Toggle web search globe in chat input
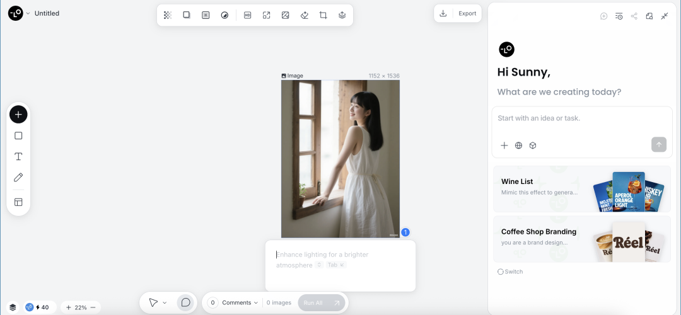The width and height of the screenshot is (681, 315). pos(518,146)
